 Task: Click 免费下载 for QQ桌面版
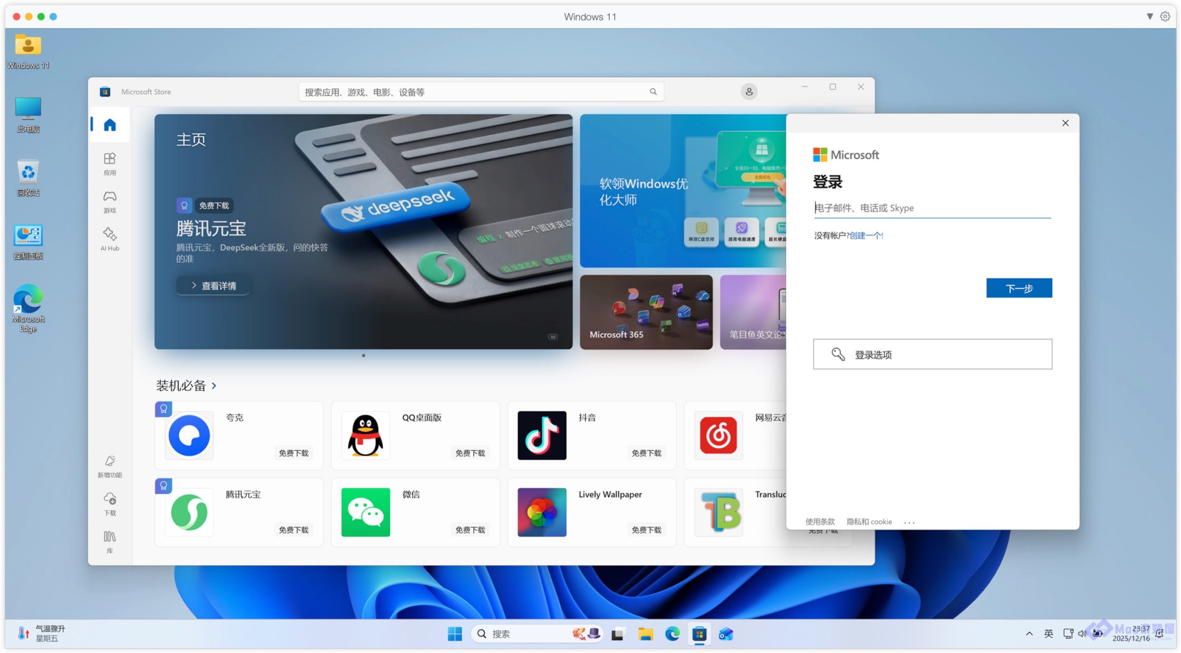tap(470, 453)
